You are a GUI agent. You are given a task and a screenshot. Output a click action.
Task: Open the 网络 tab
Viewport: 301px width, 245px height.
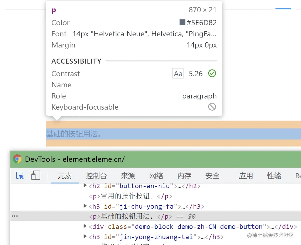(156, 176)
